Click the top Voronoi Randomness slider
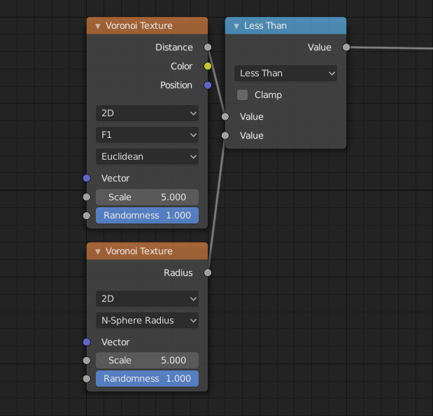Viewport: 433px width, 416px height. click(147, 215)
